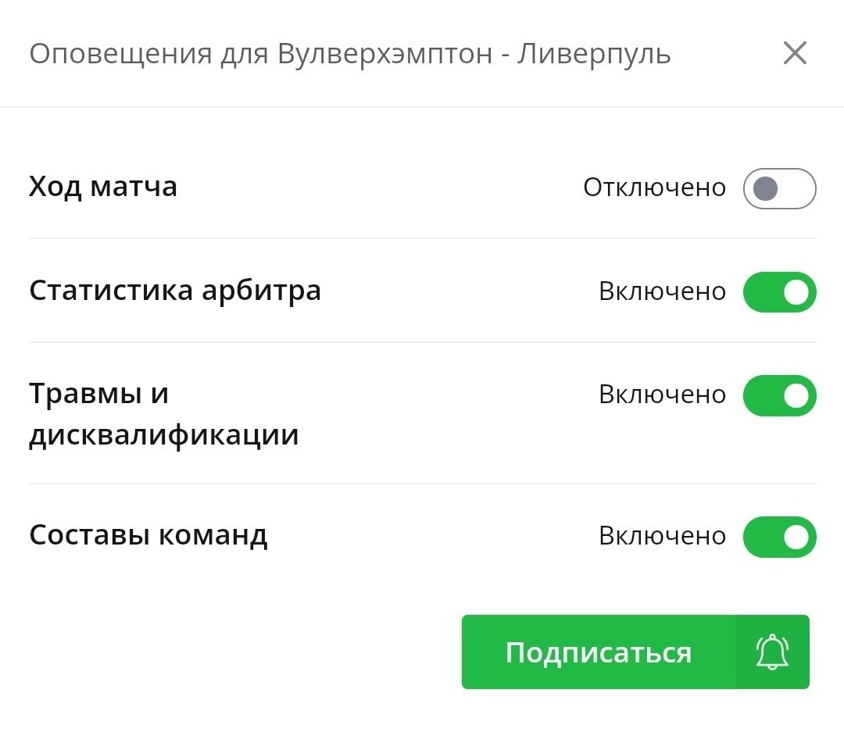Disable the Статистика арбитра toggle

coord(779,292)
